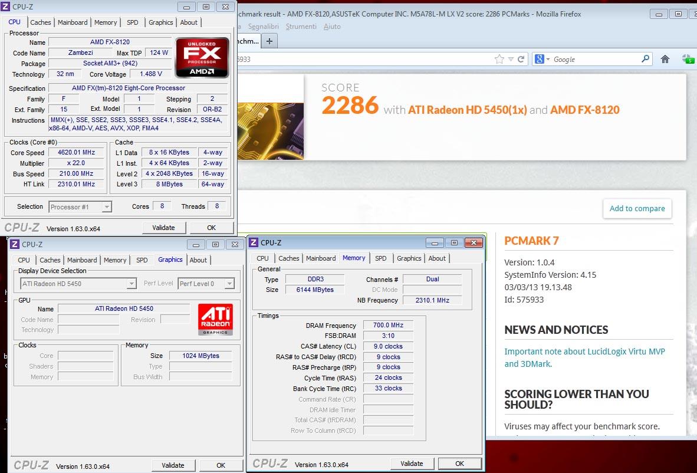Click OK in Graphics CPU-Z window
The width and height of the screenshot is (697, 473).
pos(221,465)
